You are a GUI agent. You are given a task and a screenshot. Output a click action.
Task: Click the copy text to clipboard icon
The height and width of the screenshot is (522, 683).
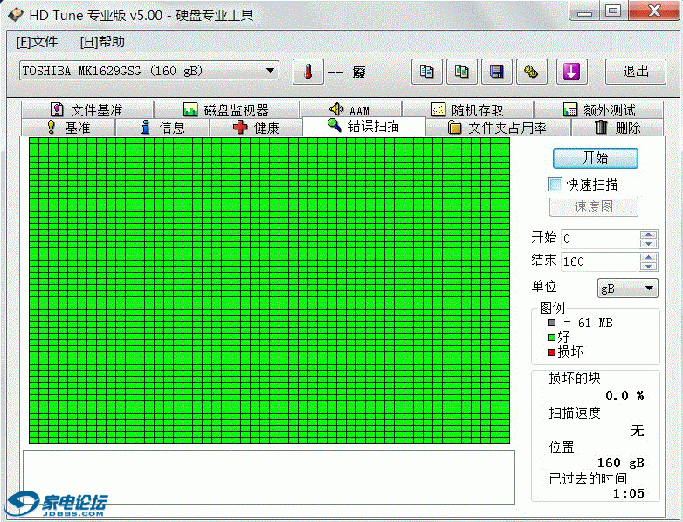point(426,72)
